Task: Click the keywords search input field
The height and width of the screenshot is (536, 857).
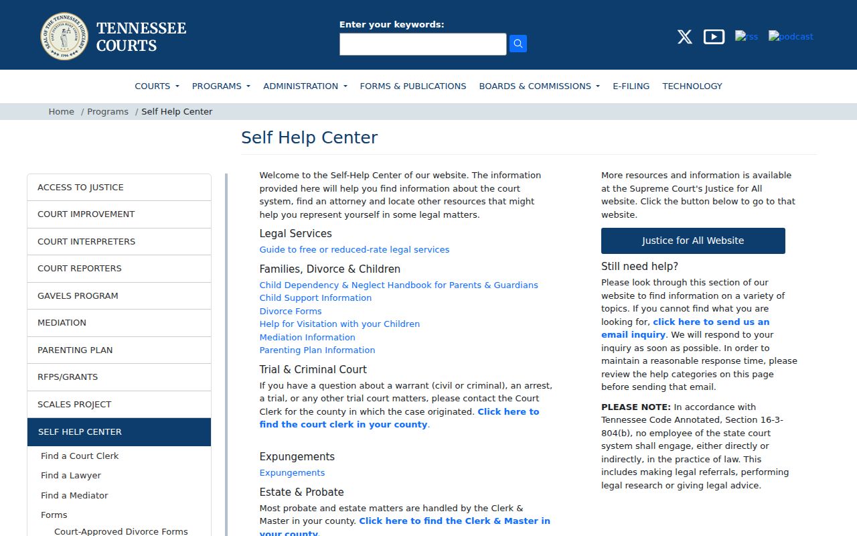Action: (423, 44)
